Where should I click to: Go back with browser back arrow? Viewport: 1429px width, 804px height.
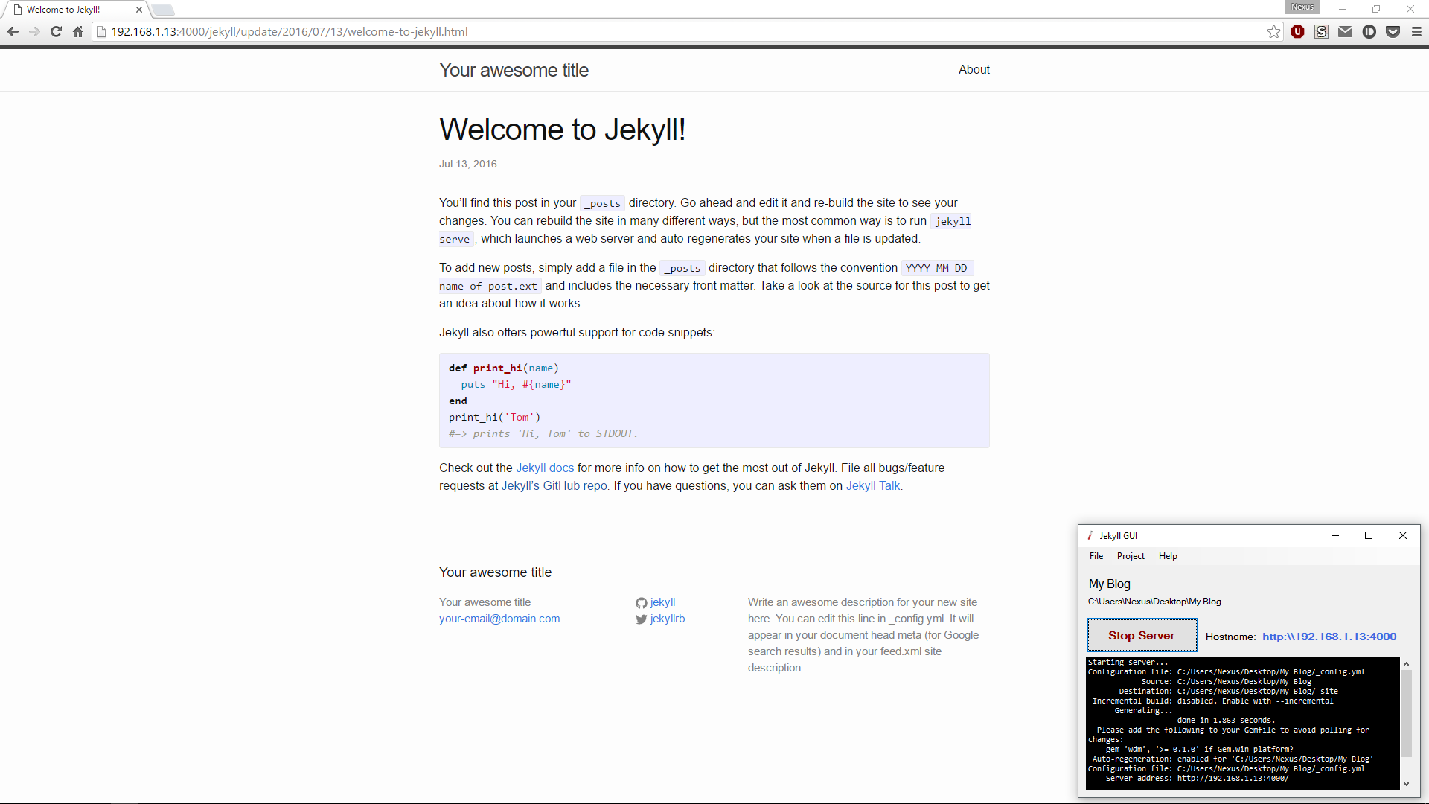coord(13,32)
